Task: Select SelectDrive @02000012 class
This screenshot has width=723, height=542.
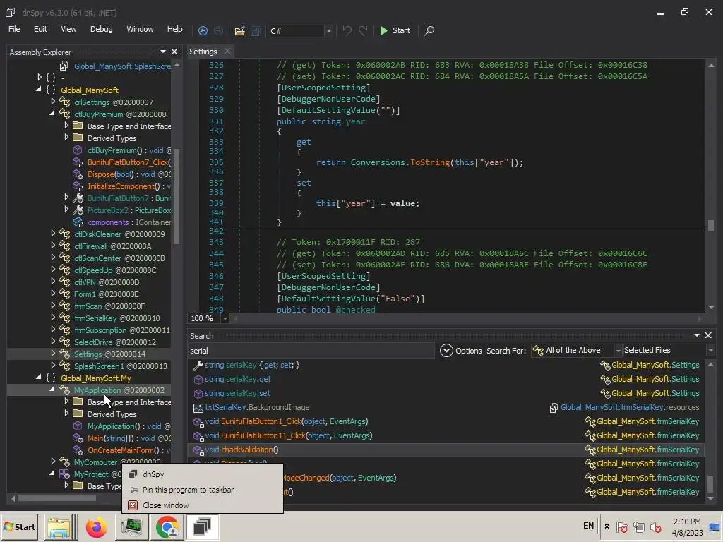Action: (x=115, y=342)
